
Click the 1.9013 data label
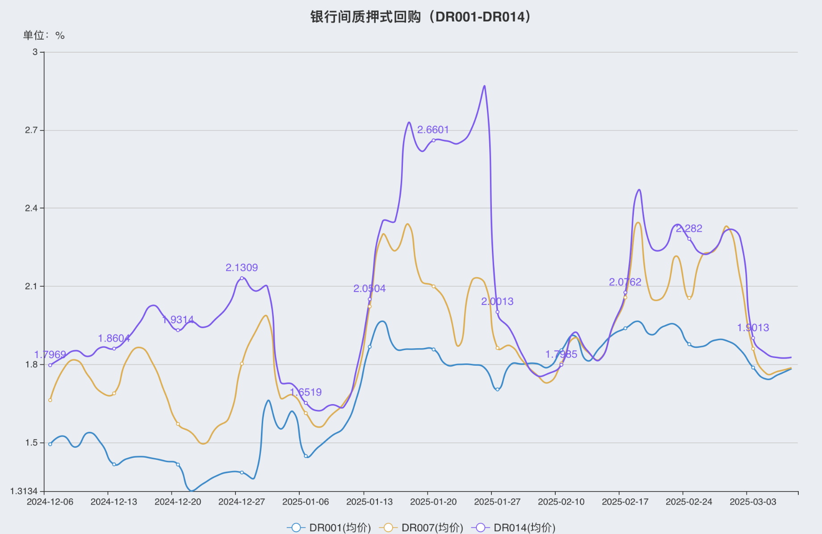click(753, 327)
